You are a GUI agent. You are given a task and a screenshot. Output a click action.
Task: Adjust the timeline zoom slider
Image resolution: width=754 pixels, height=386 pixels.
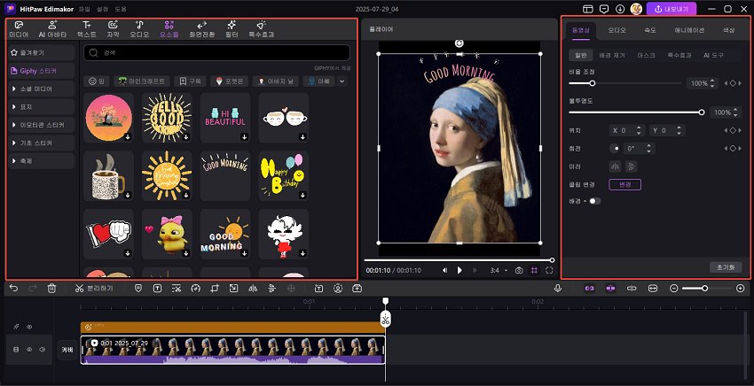[x=705, y=288]
